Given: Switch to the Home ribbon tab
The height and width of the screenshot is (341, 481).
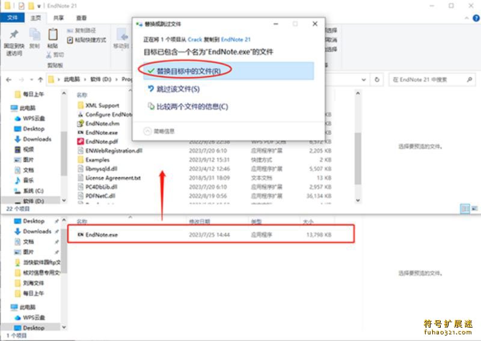Looking at the screenshot, I should tap(35, 18).
